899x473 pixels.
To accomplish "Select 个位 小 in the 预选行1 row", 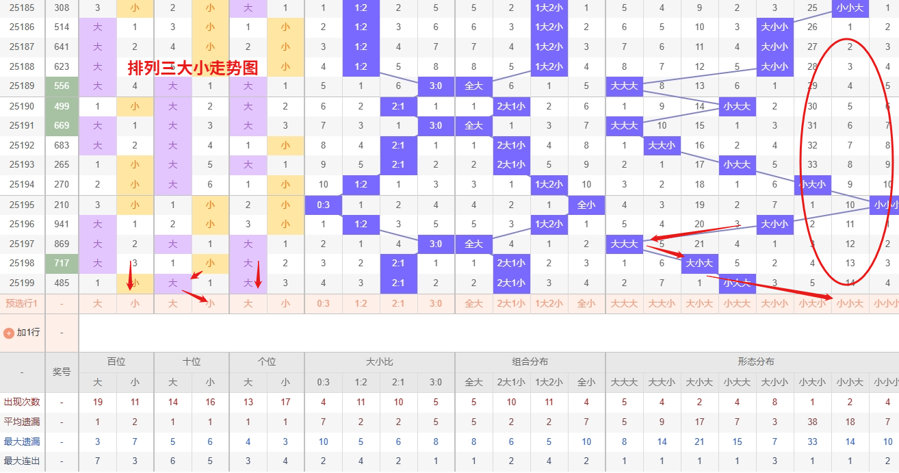I will point(285,304).
